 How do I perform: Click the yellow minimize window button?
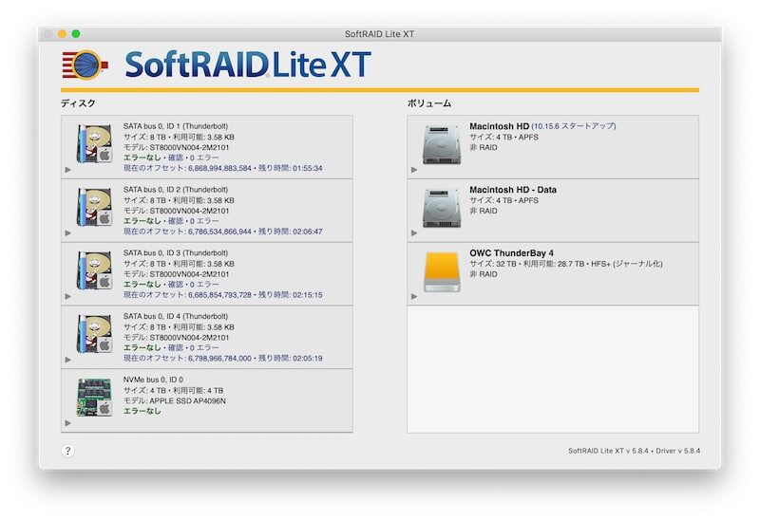pos(62,34)
